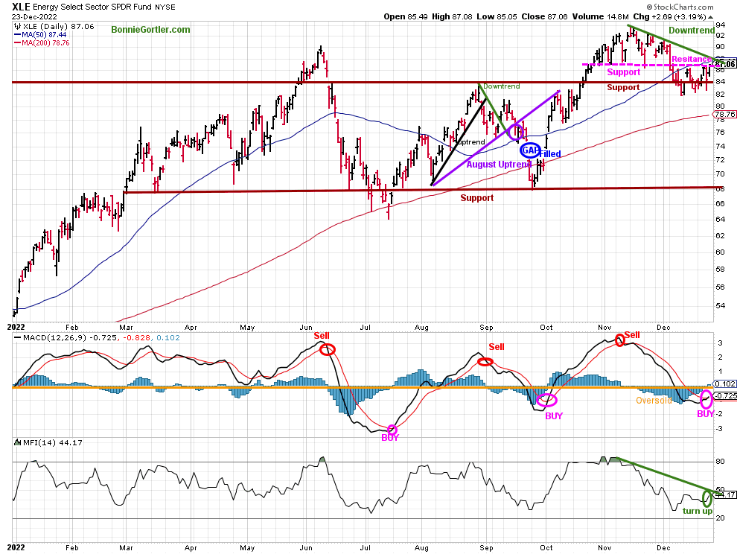737x554 pixels.
Task: Click the 44.17 MFI axis tag
Action: point(725,494)
